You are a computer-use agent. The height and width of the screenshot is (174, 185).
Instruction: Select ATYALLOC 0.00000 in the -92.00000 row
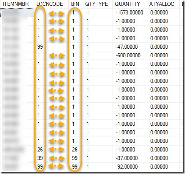[159, 167]
